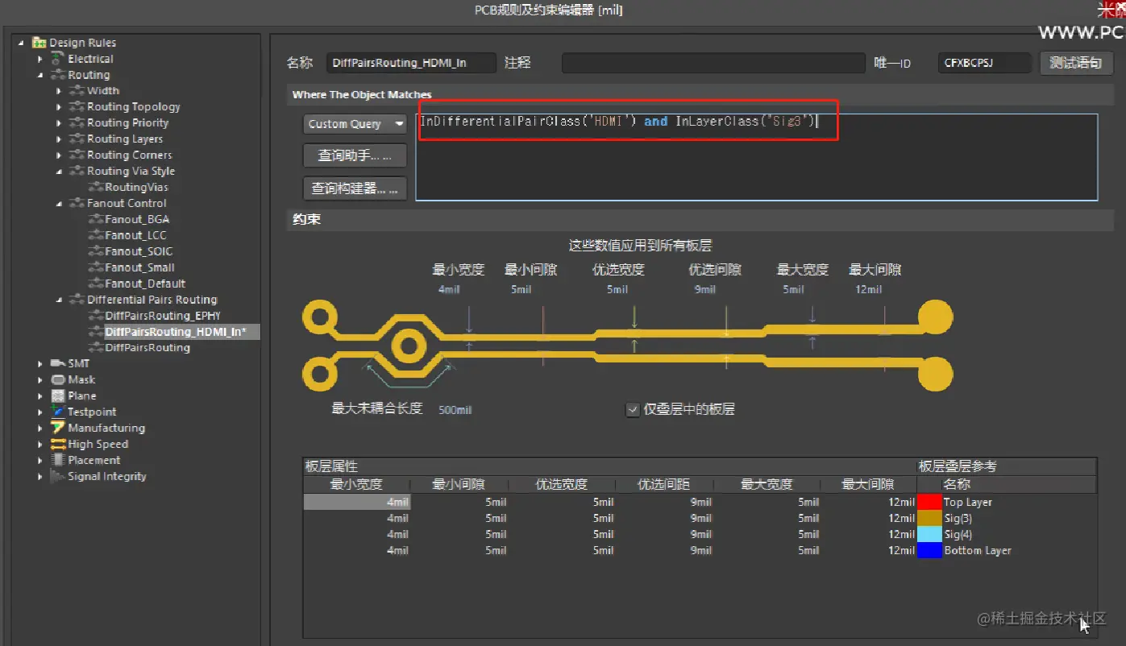Collapse the Differential Pairs Routing node
This screenshot has height=646, width=1126.
point(60,300)
